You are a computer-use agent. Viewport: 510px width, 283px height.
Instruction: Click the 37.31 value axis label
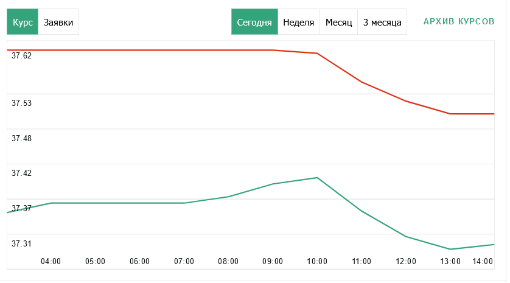pos(22,243)
